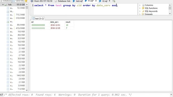Expand the SQL keywords node
173x97 pixels.
(140, 11)
